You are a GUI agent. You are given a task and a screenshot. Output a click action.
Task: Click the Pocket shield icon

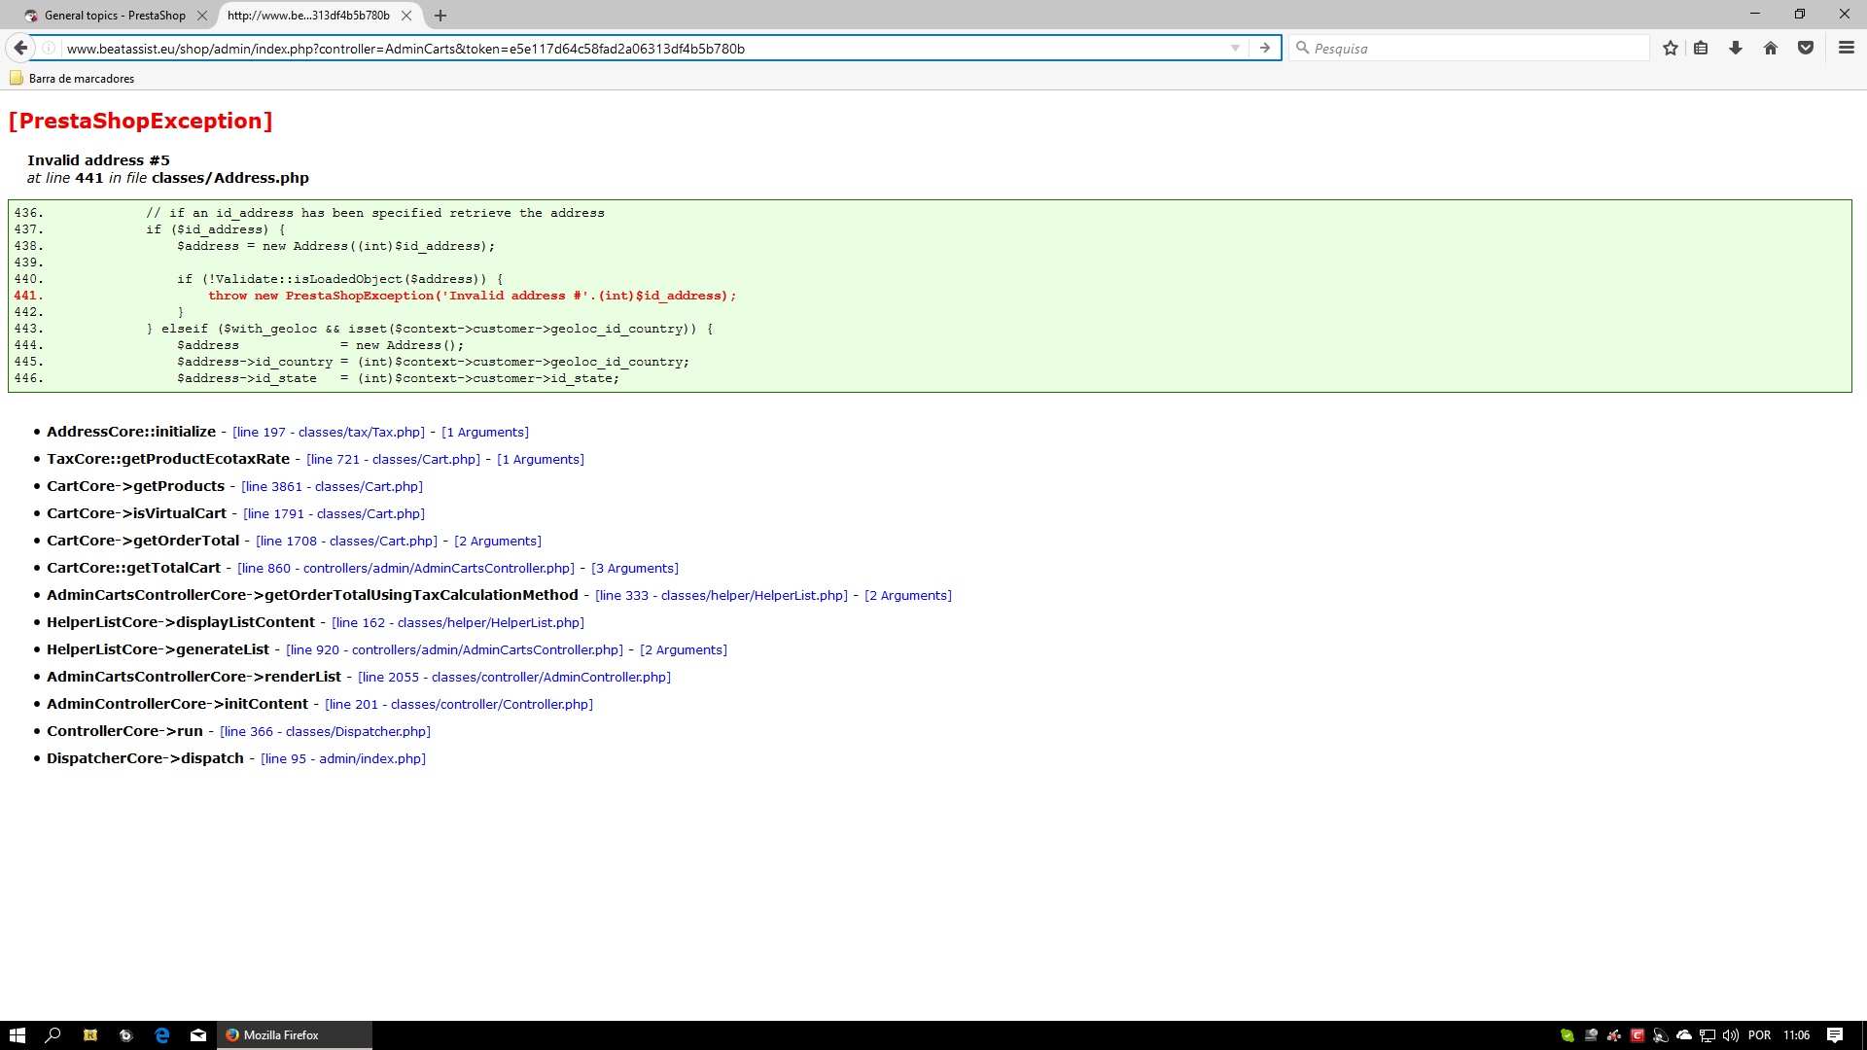[x=1806, y=48]
